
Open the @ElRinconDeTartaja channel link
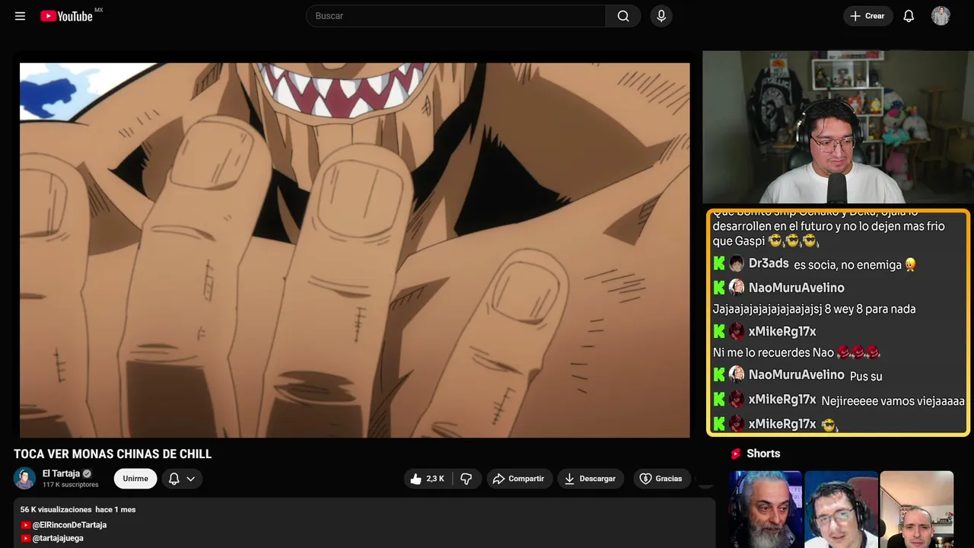[69, 525]
